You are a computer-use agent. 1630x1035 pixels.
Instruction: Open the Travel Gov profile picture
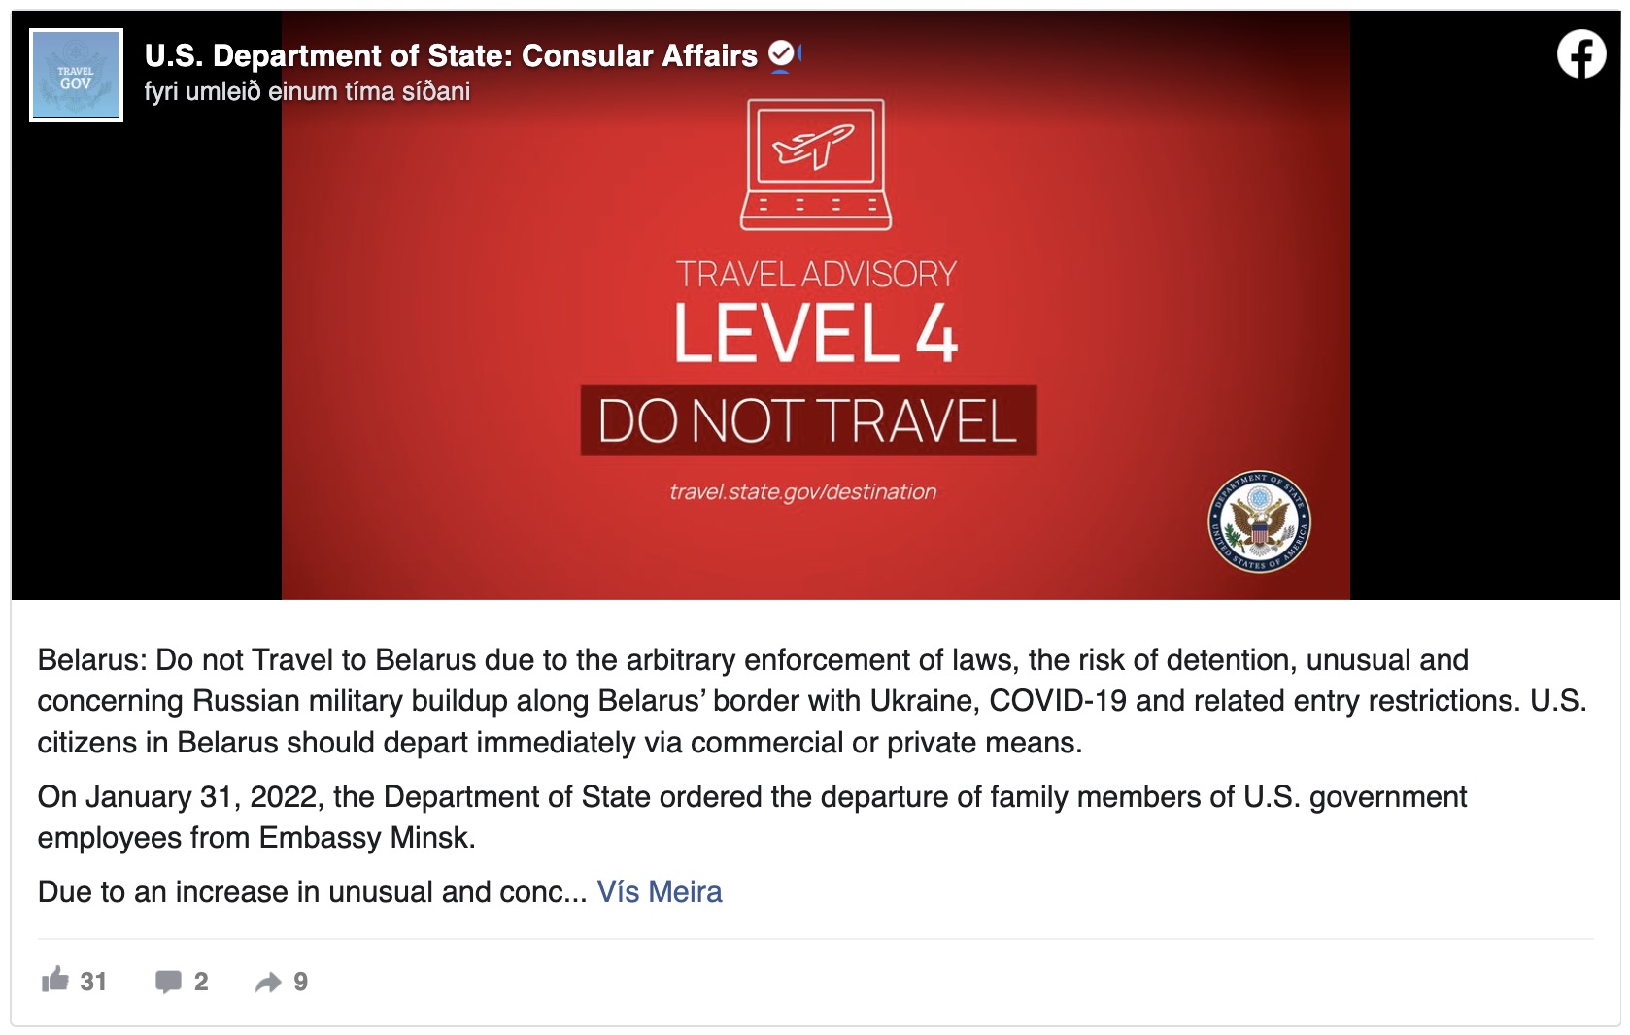(x=77, y=76)
